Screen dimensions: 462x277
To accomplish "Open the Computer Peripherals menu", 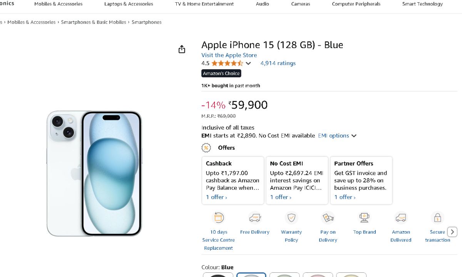I will tap(356, 4).
